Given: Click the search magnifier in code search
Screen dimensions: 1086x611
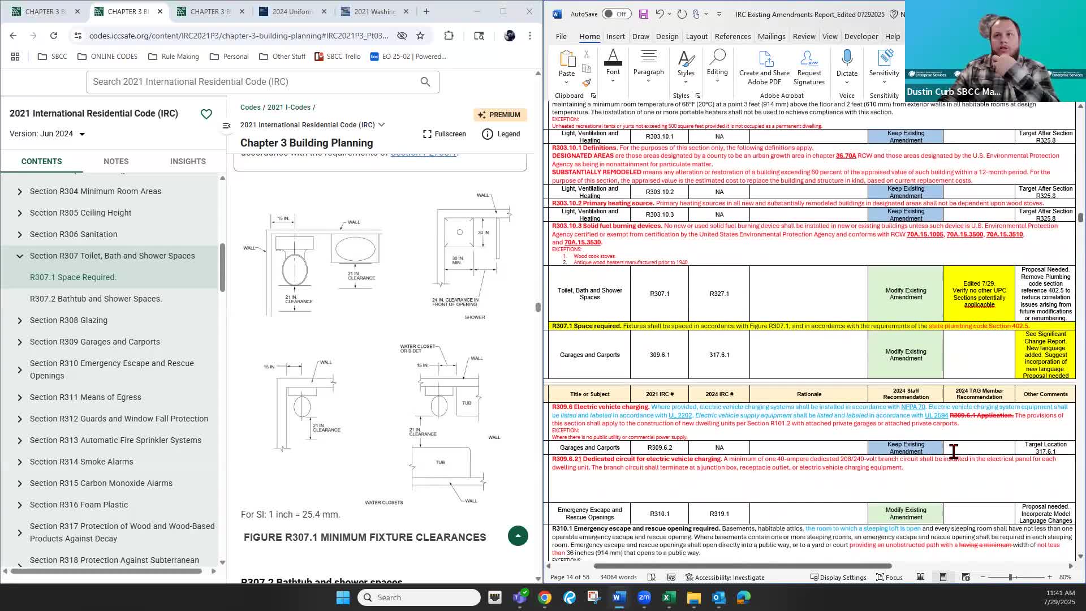Looking at the screenshot, I should 425,82.
